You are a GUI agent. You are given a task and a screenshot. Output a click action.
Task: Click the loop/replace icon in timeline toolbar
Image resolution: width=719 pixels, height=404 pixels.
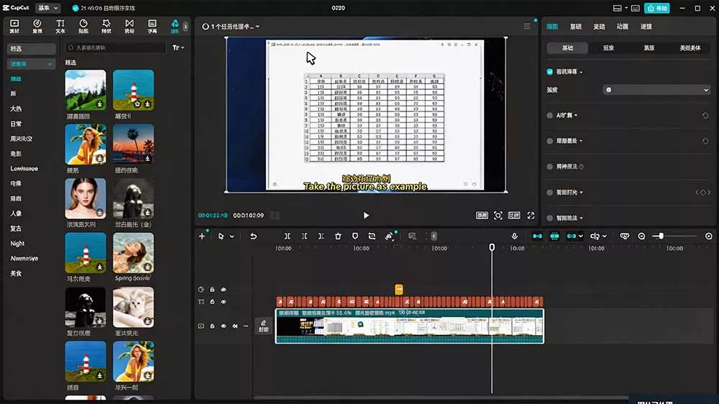click(x=372, y=237)
